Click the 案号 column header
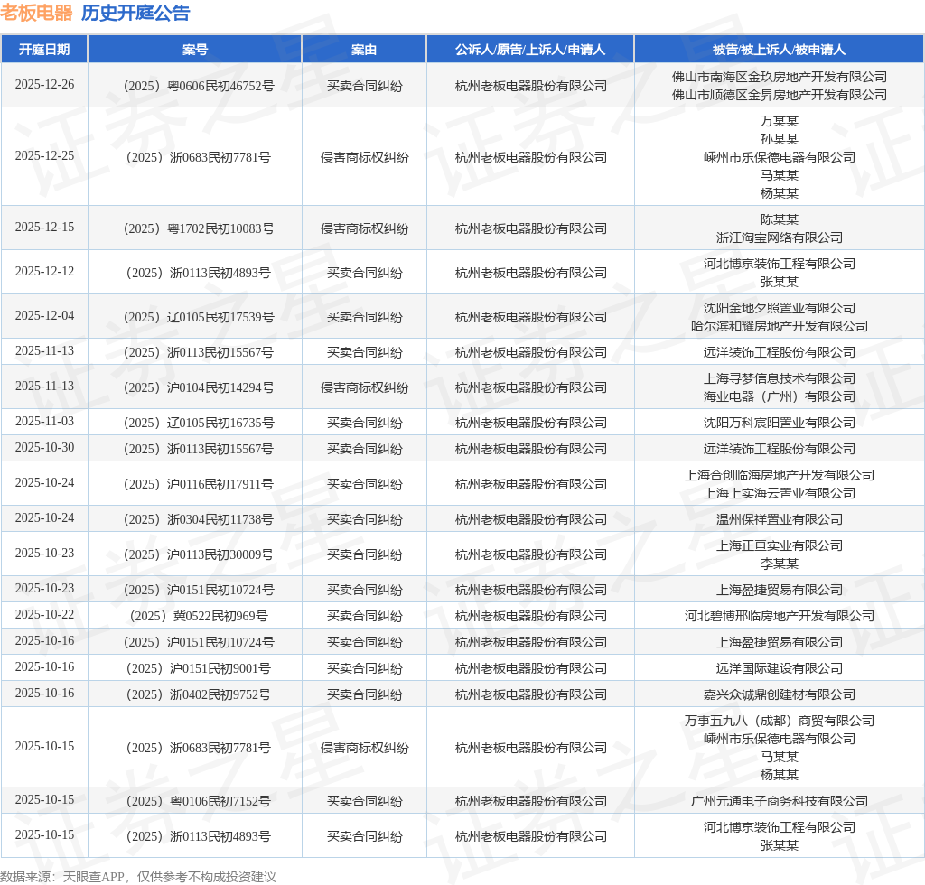The width and height of the screenshot is (925, 885). [x=195, y=50]
